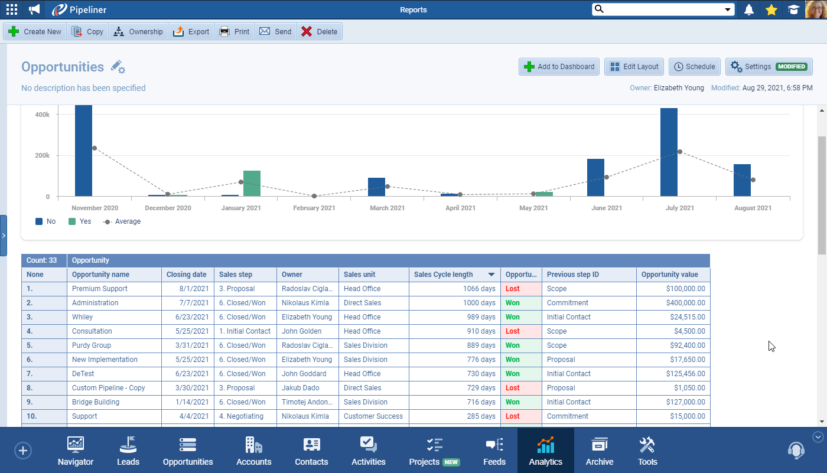Click the Add to Dashboard button

[558, 67]
